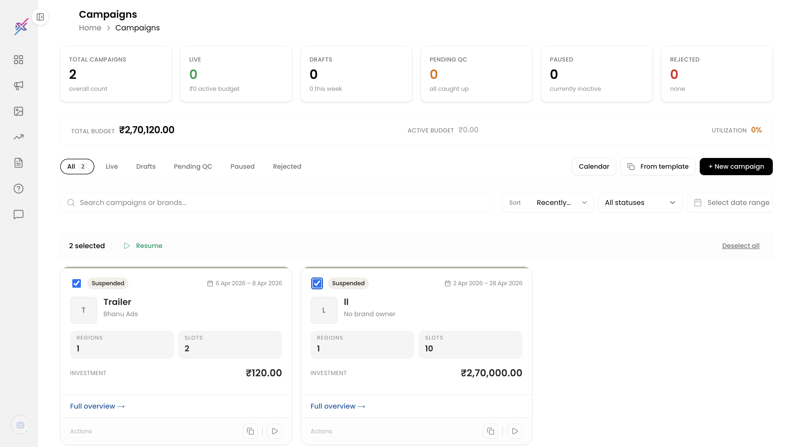Click the New campaign button
Viewport: 790px width, 447px height.
pyautogui.click(x=736, y=166)
